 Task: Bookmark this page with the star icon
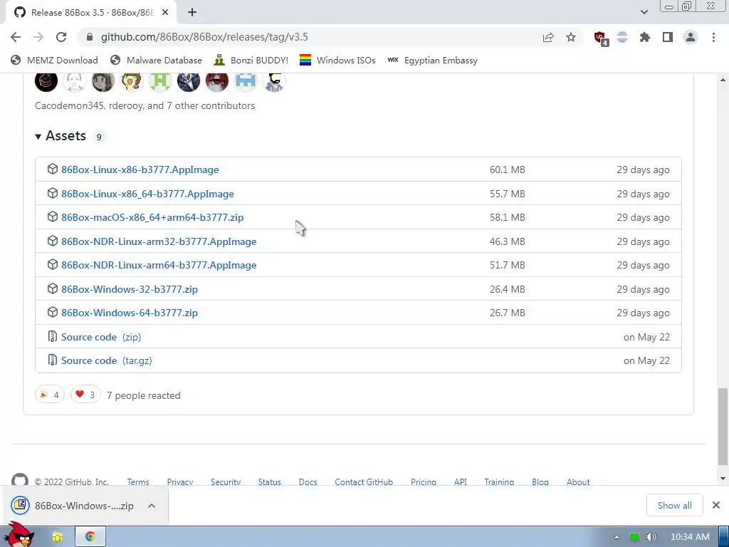pos(571,37)
